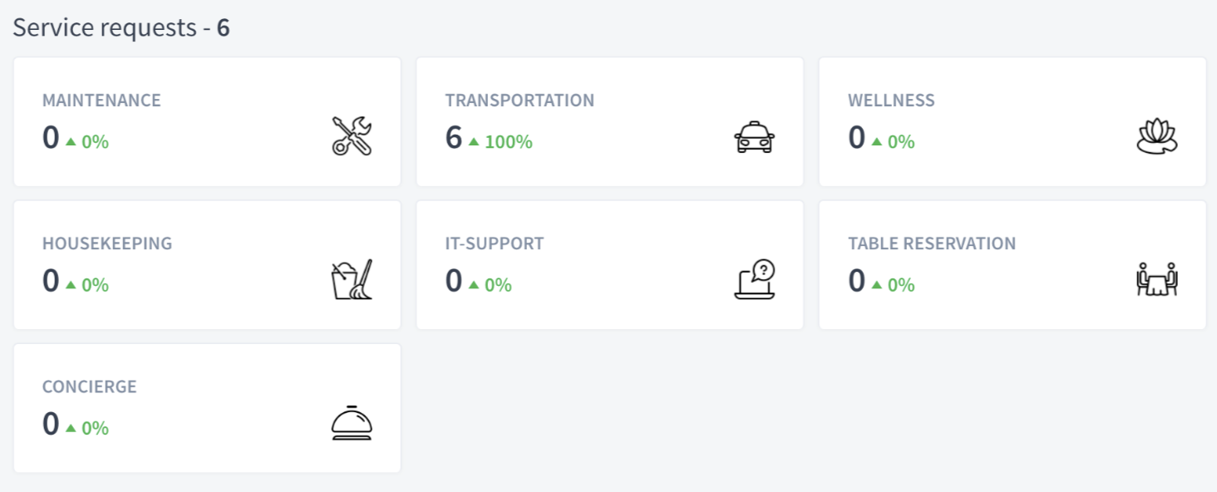Open the TRANSPORTATION card label
The width and height of the screenshot is (1217, 492).
click(520, 101)
